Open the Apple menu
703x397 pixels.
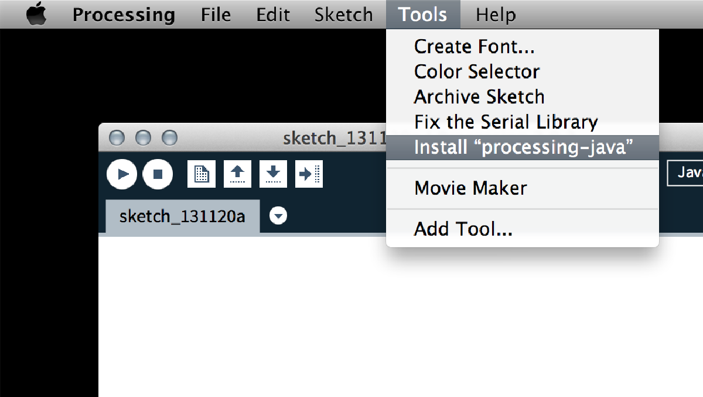(x=36, y=14)
